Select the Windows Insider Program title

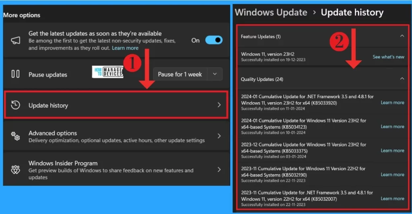63,163
